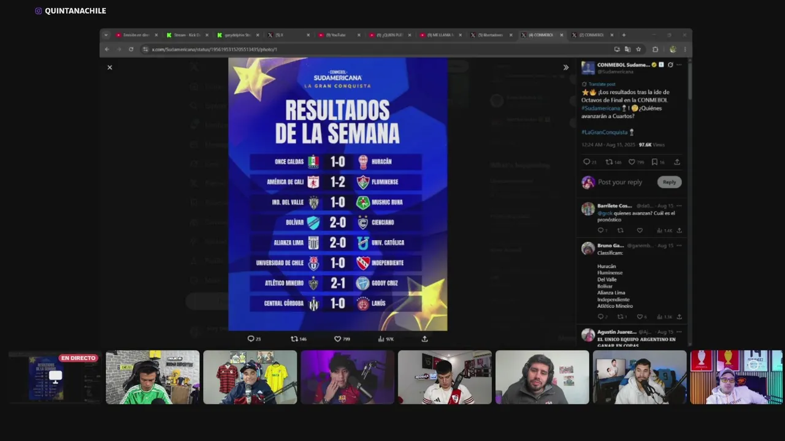Like Barrilete Cos's reply
This screenshot has width=785, height=441.
(640, 230)
